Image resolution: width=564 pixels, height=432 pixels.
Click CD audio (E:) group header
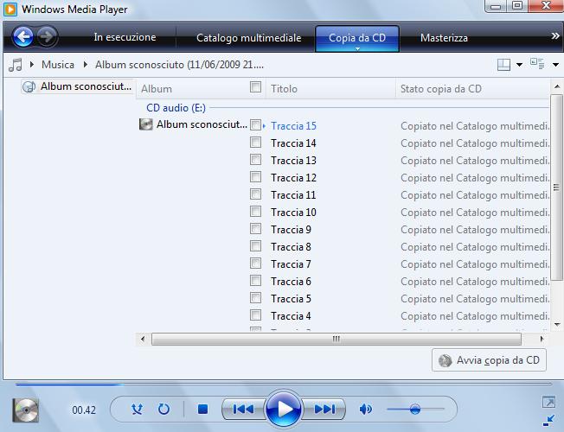click(176, 108)
